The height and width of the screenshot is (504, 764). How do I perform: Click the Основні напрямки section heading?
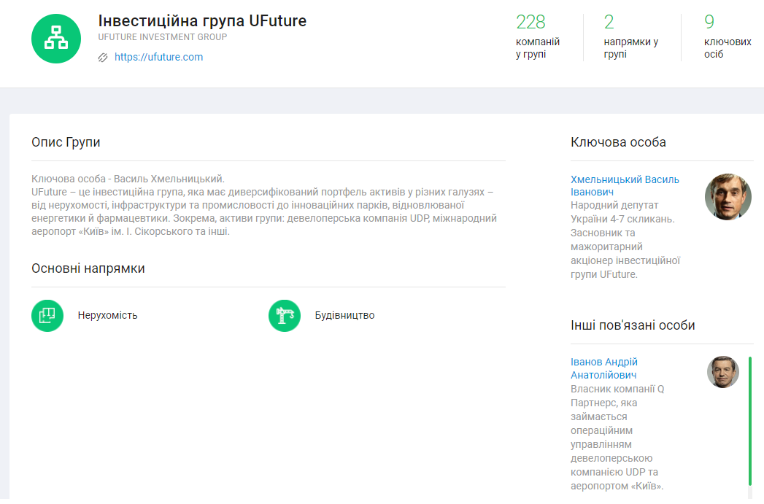88,268
